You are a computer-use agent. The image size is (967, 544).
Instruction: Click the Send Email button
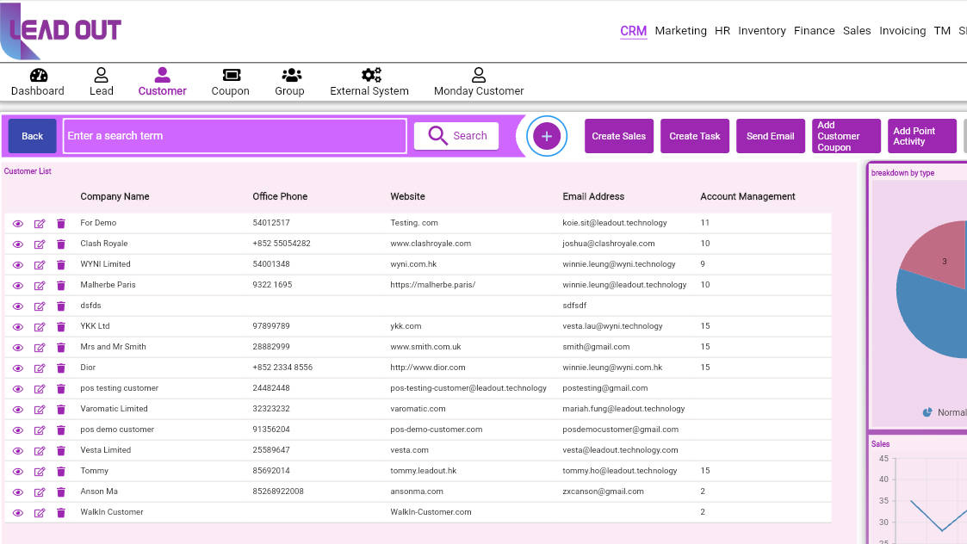coord(770,135)
